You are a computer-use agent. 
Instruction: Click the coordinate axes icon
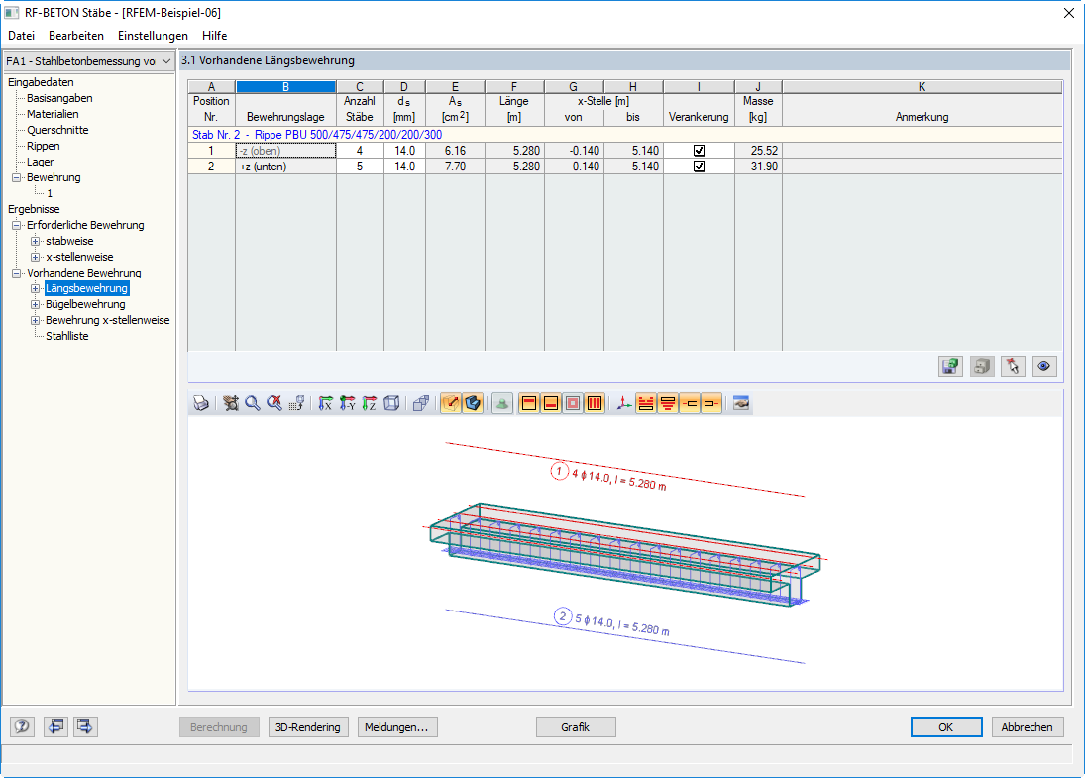[624, 403]
